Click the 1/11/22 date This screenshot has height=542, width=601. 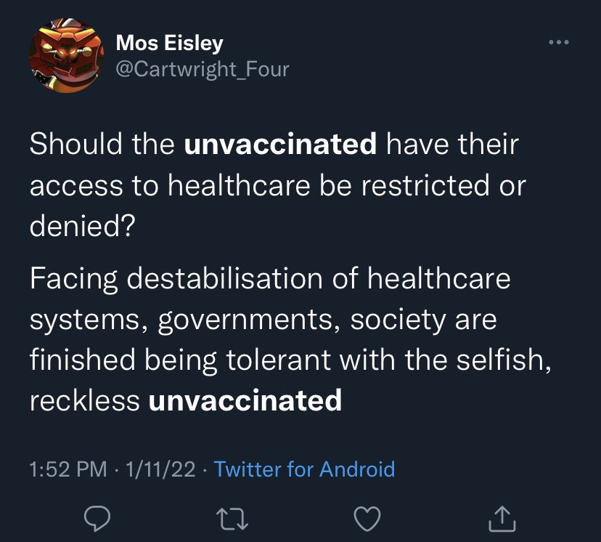tap(160, 469)
